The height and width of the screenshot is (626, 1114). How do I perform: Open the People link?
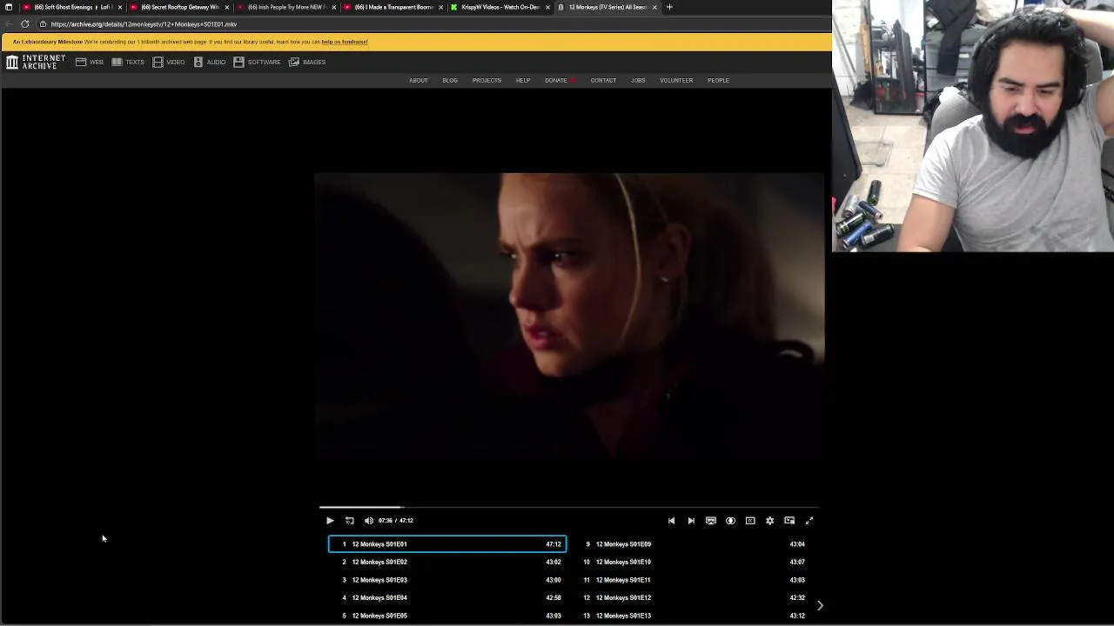[718, 81]
